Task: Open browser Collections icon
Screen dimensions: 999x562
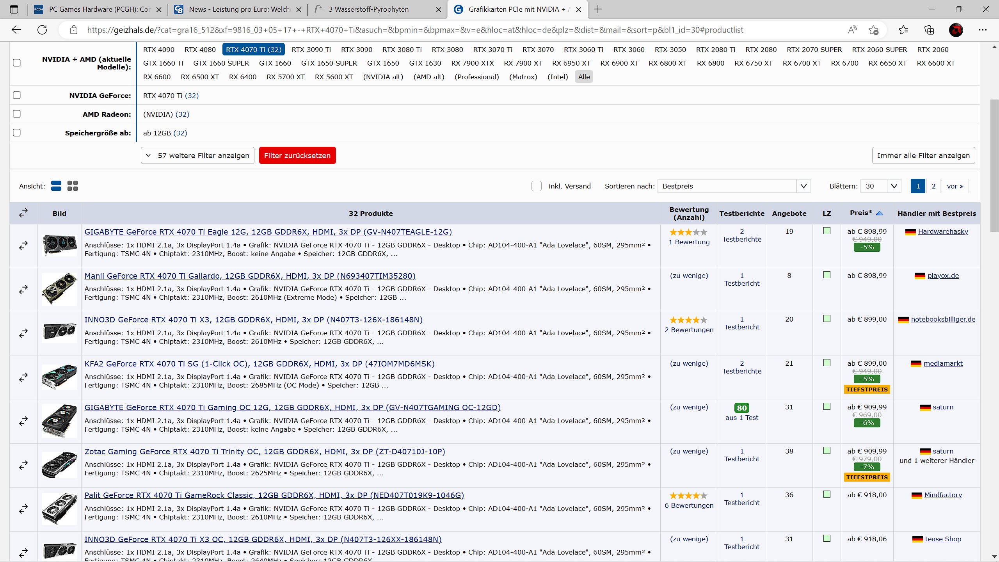Action: coord(929,30)
